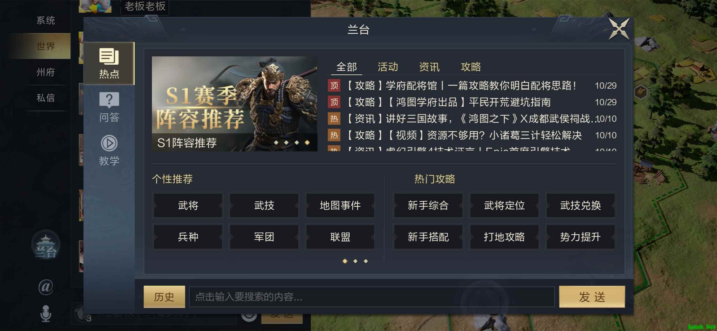Image resolution: width=717 pixels, height=331 pixels.
Task: Select 州府 chat channel
Action: click(x=46, y=72)
